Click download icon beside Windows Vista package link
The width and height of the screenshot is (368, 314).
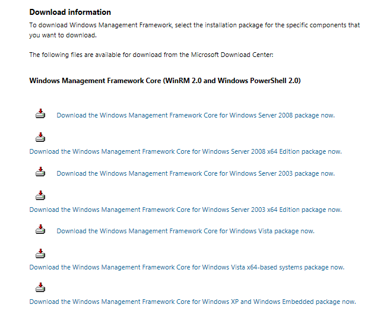coord(40,230)
